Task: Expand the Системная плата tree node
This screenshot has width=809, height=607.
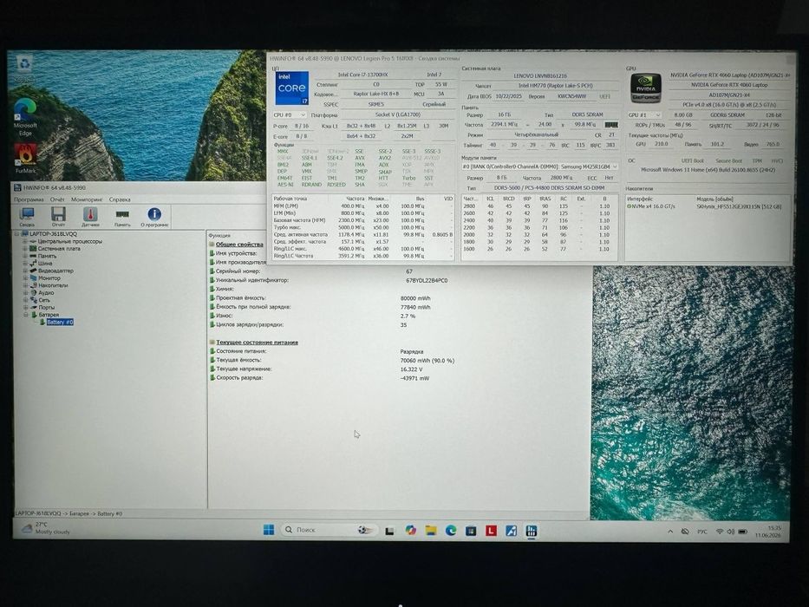Action: [24, 248]
